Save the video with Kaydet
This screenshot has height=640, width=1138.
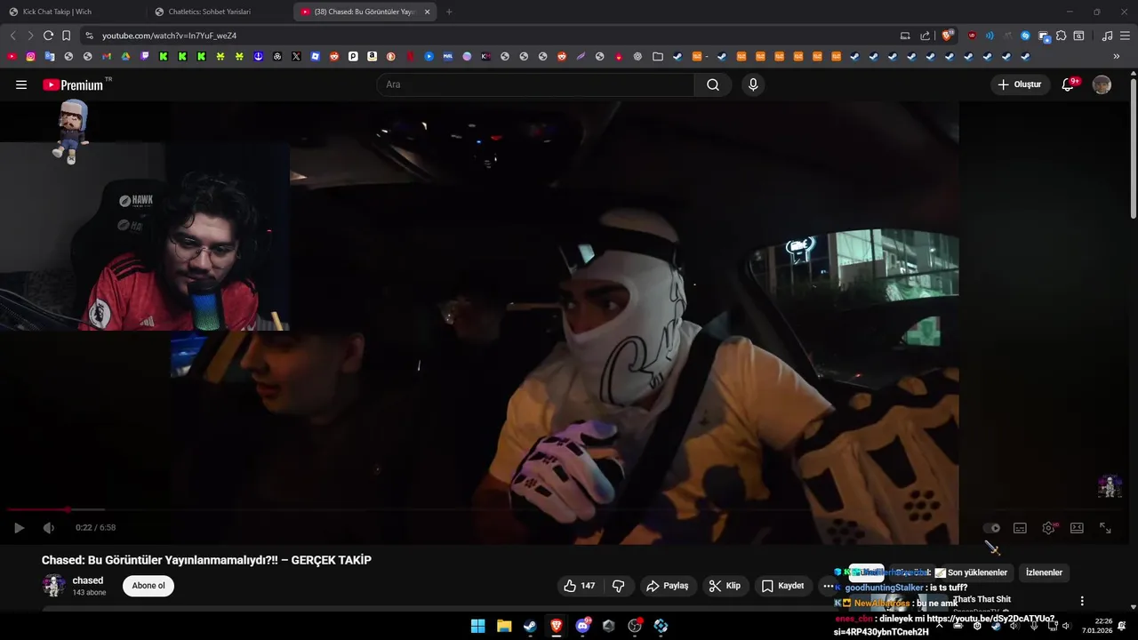point(782,586)
